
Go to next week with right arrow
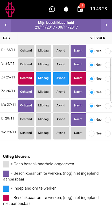[106, 25]
